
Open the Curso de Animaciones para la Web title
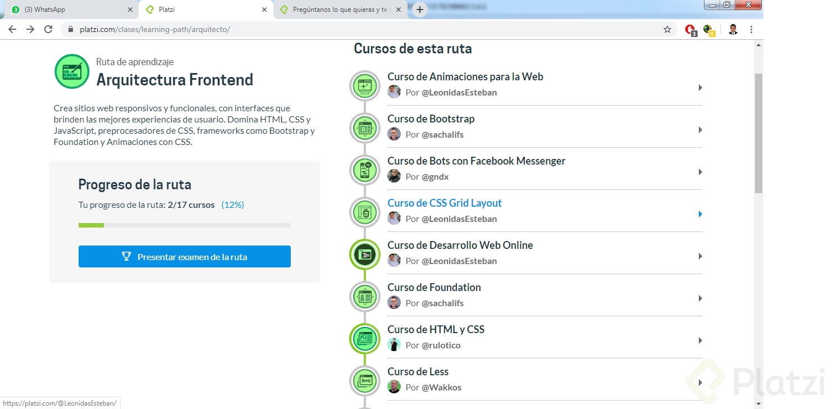pos(465,76)
